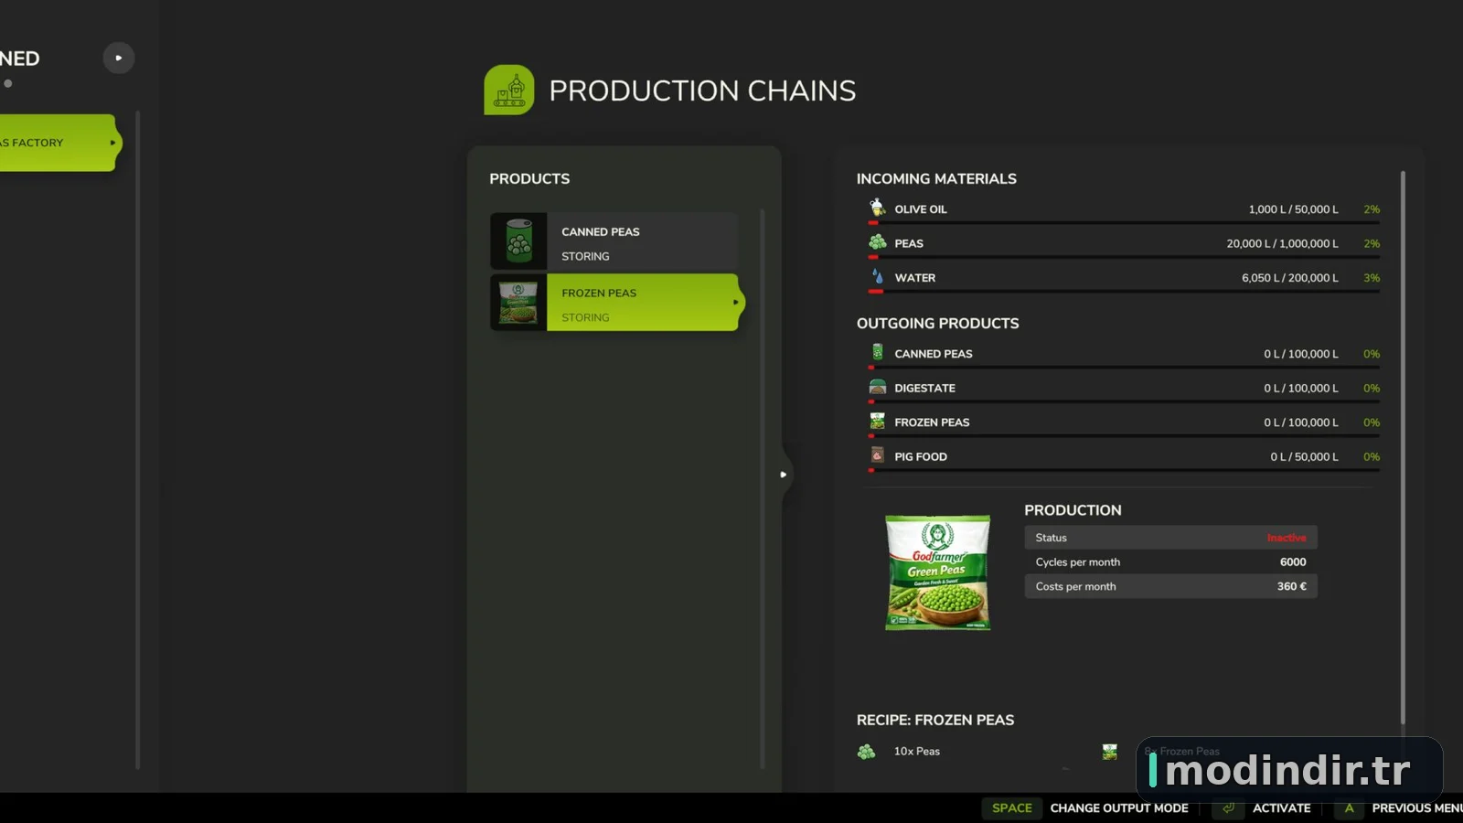Screen dimensions: 1463x823
Task: Click the arrow on the factory list item
Action: click(112, 143)
